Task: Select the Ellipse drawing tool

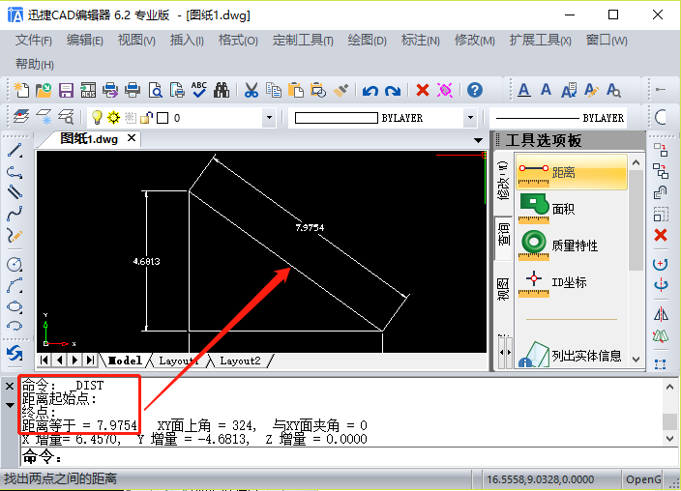Action: coord(15,306)
